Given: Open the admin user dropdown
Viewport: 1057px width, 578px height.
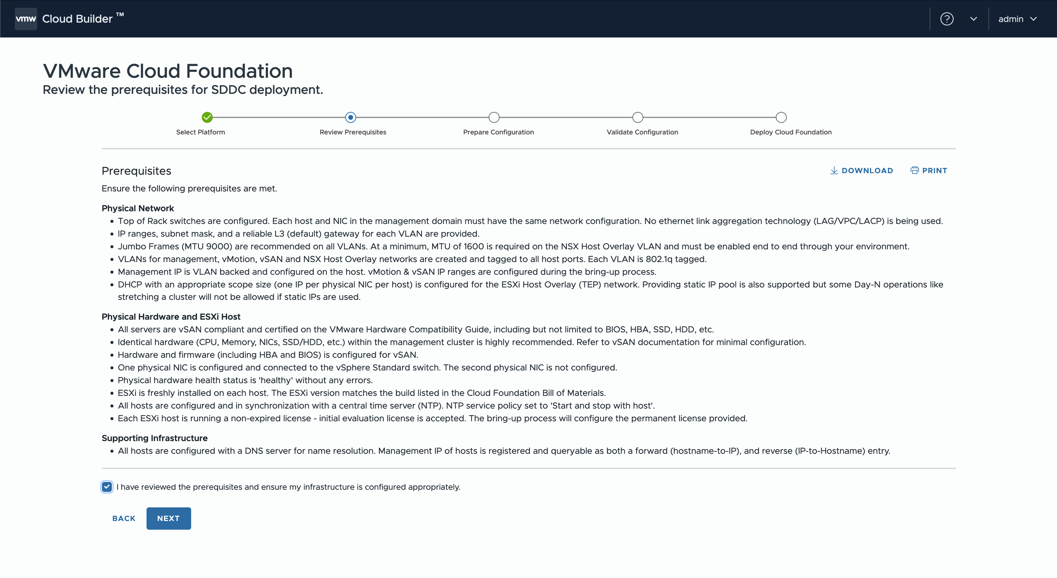Looking at the screenshot, I should (x=1011, y=19).
